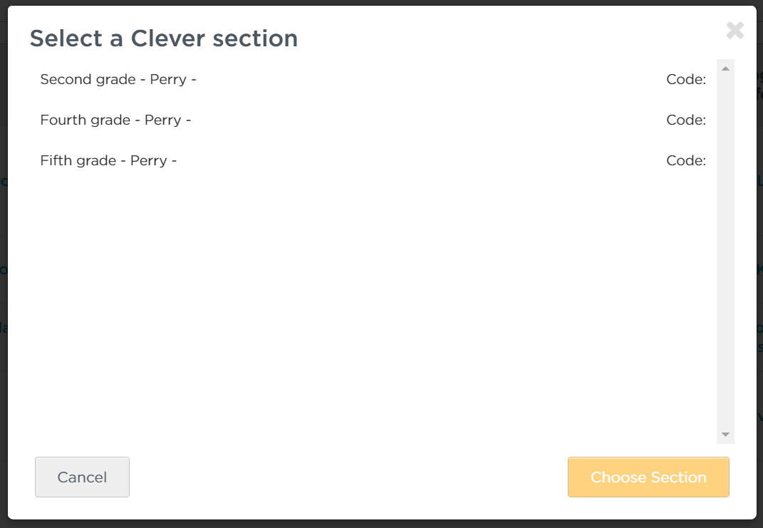Confirm with the Choose Section button
Viewport: 763px width, 528px height.
click(x=648, y=477)
